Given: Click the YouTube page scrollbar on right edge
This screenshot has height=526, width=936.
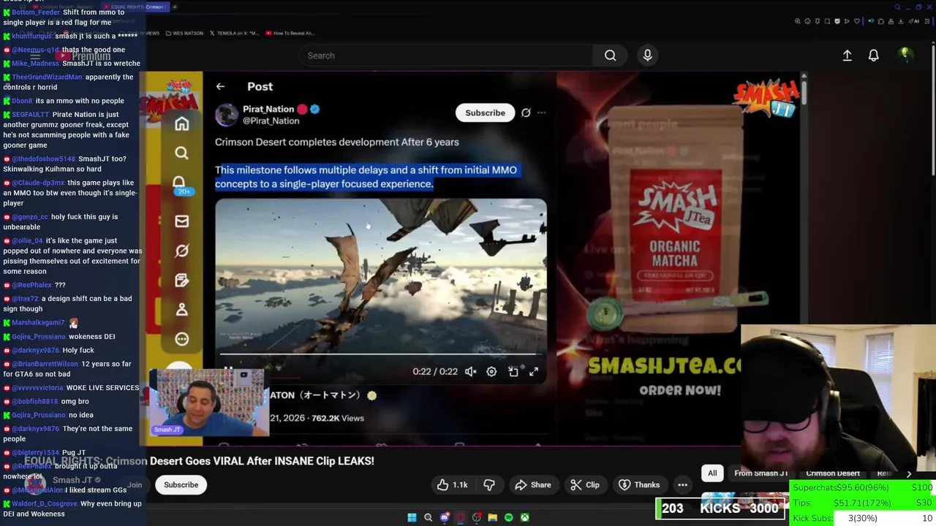Looking at the screenshot, I should point(933,110).
